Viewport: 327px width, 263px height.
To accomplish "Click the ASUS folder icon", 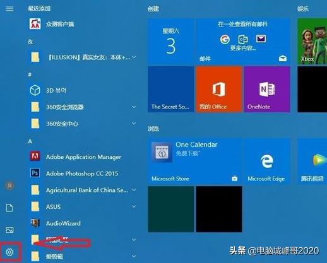I will tap(35, 206).
